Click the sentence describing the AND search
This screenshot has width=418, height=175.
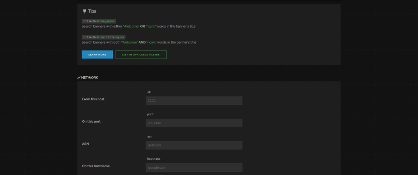[x=139, y=42]
